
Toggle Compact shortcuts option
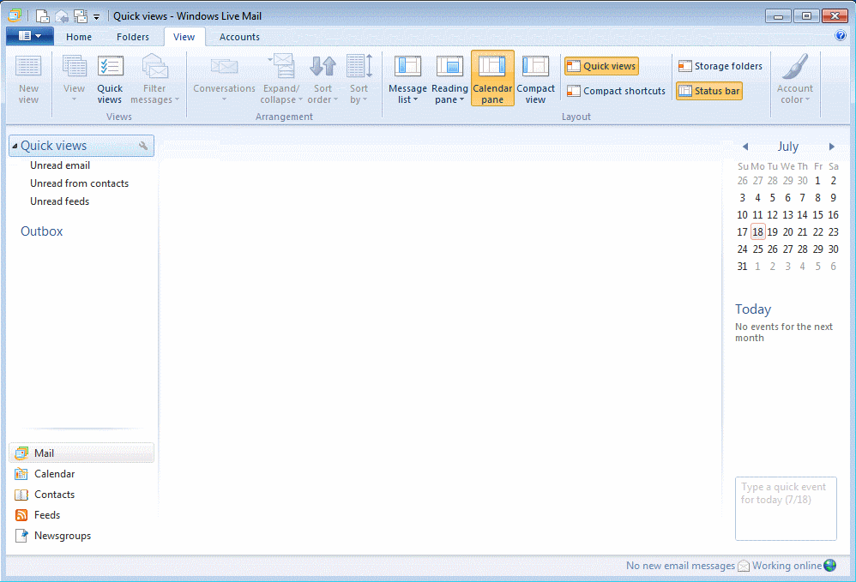point(617,91)
